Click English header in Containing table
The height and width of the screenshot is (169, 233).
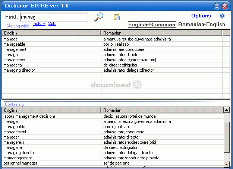click(x=51, y=110)
